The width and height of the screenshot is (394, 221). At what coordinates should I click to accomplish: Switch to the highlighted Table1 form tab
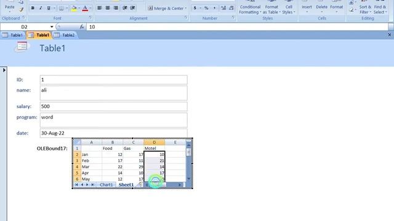(39, 35)
